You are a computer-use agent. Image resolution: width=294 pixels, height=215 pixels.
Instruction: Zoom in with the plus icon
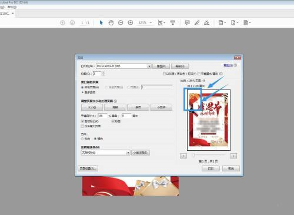point(131,23)
